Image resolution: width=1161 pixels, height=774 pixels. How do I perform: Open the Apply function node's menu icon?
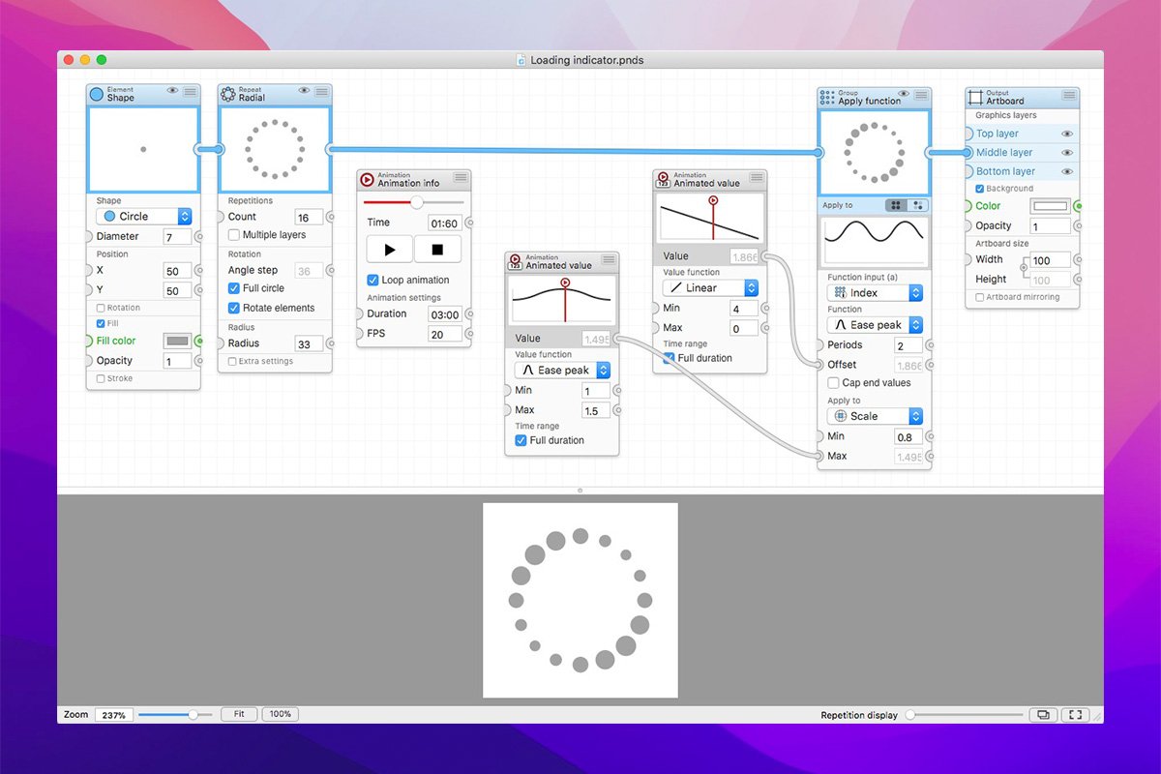pos(920,95)
